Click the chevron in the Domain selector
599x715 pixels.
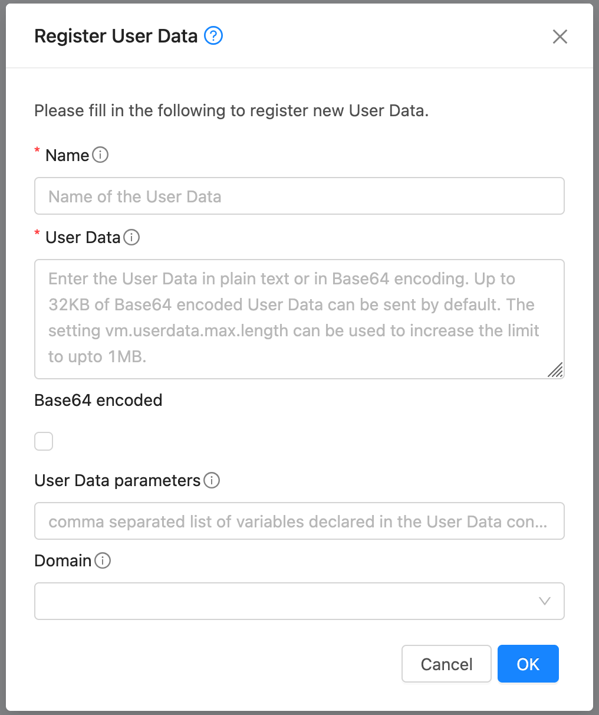click(544, 601)
